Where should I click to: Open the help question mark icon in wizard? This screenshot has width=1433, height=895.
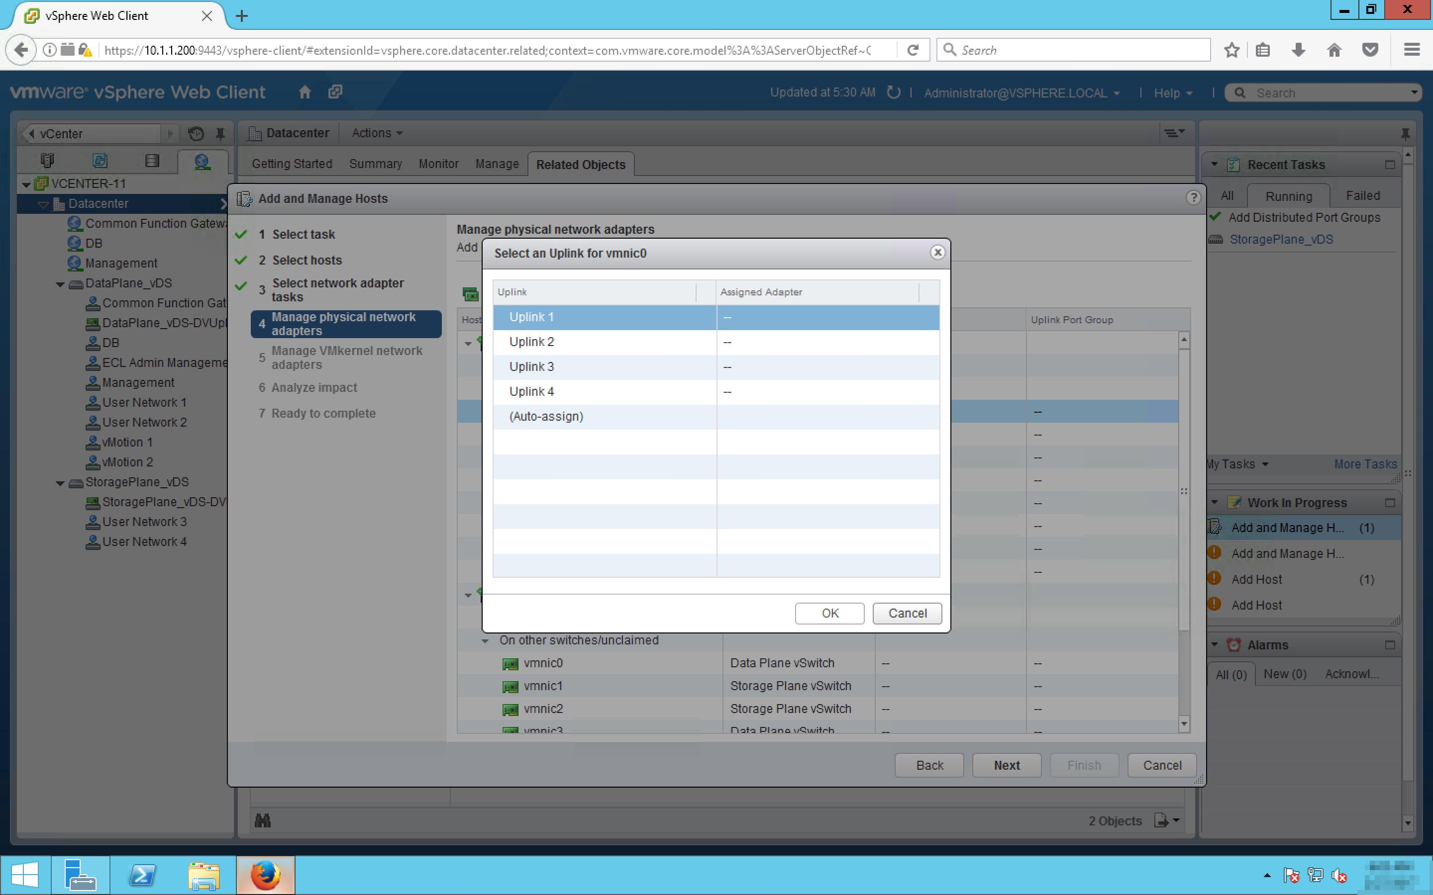coord(1193,198)
